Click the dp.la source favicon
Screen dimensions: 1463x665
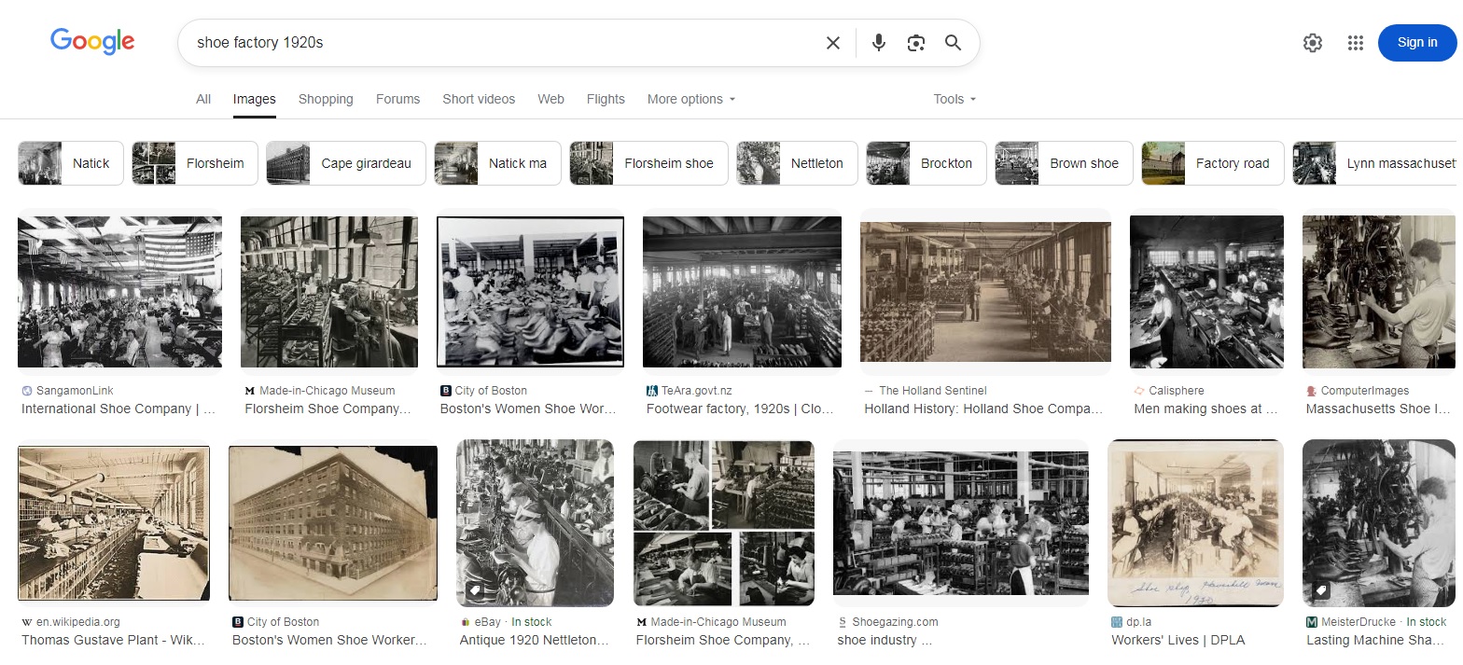[x=1117, y=622]
